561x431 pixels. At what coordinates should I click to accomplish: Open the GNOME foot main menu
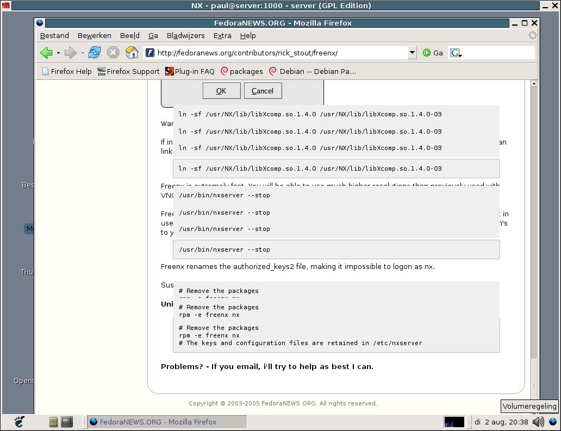pos(20,422)
